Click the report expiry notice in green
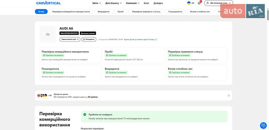Viewport: 269px width, 130px height. point(139,39)
